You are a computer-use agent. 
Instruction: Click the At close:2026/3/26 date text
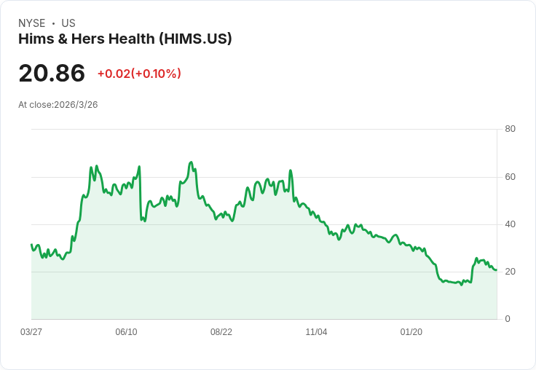point(58,105)
